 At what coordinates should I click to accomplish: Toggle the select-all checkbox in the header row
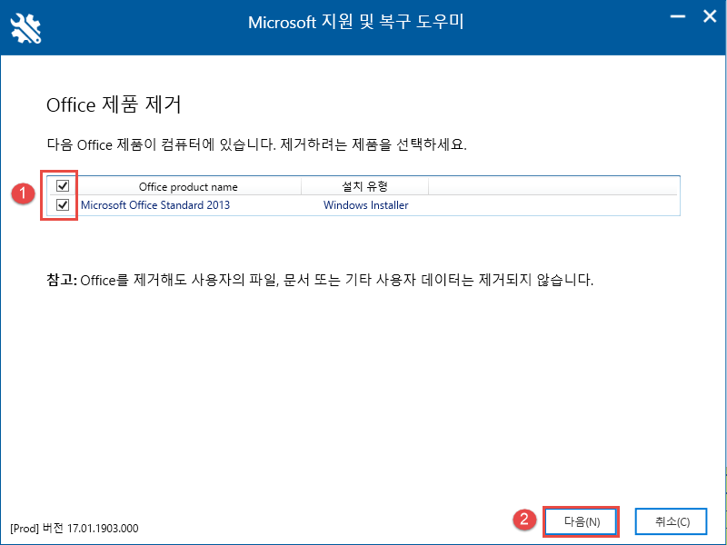(63, 186)
